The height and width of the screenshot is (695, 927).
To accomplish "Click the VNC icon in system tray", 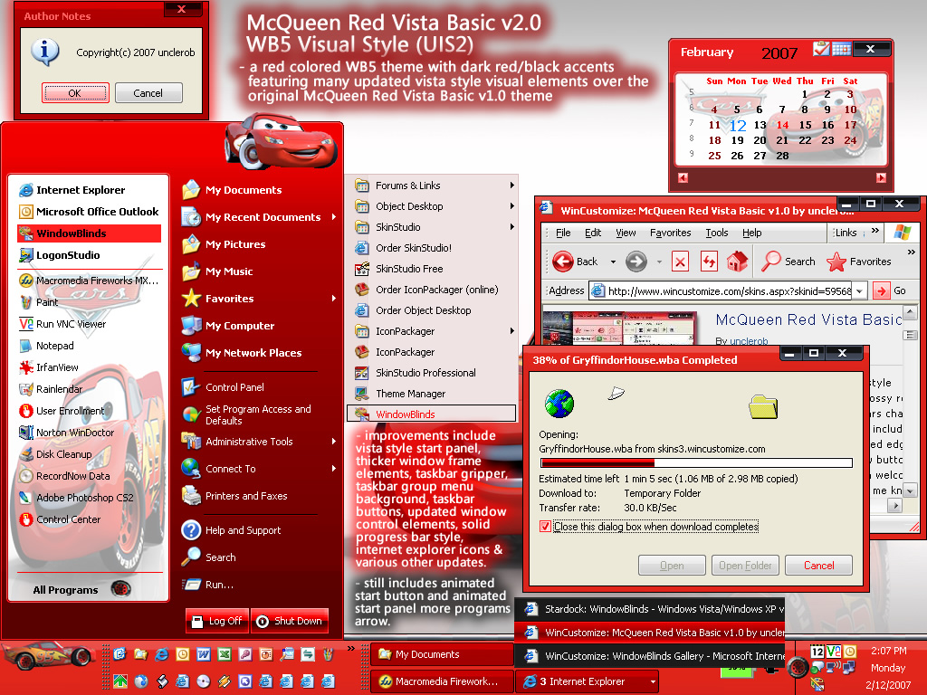I will point(834,652).
